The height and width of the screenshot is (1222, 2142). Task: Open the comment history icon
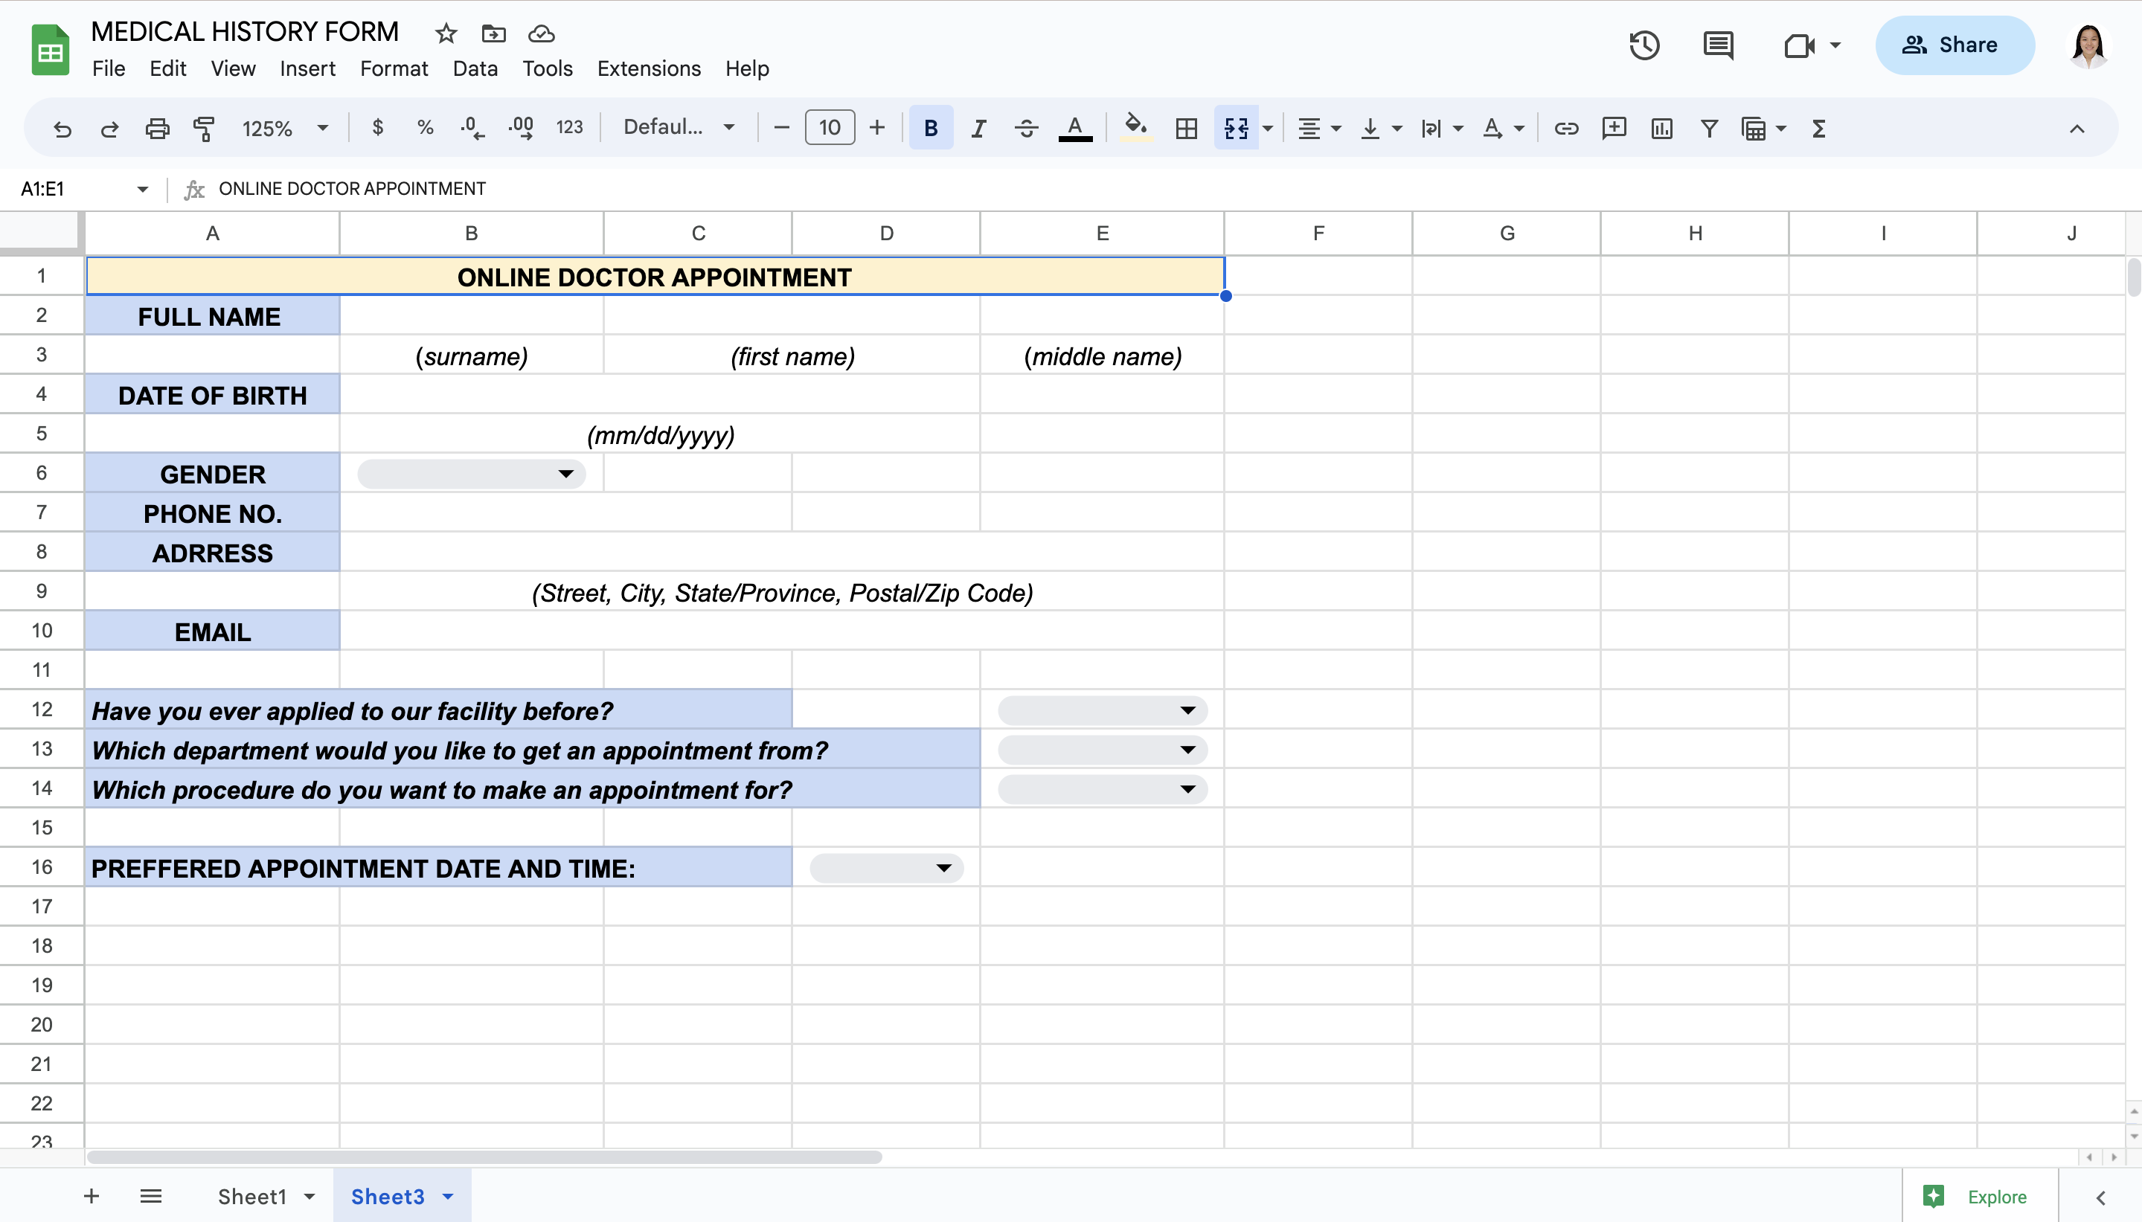click(1718, 45)
